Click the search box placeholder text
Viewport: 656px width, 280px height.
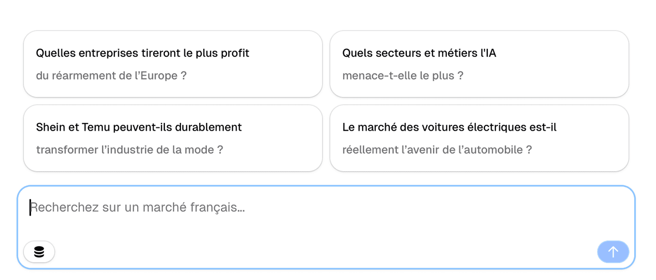click(138, 208)
